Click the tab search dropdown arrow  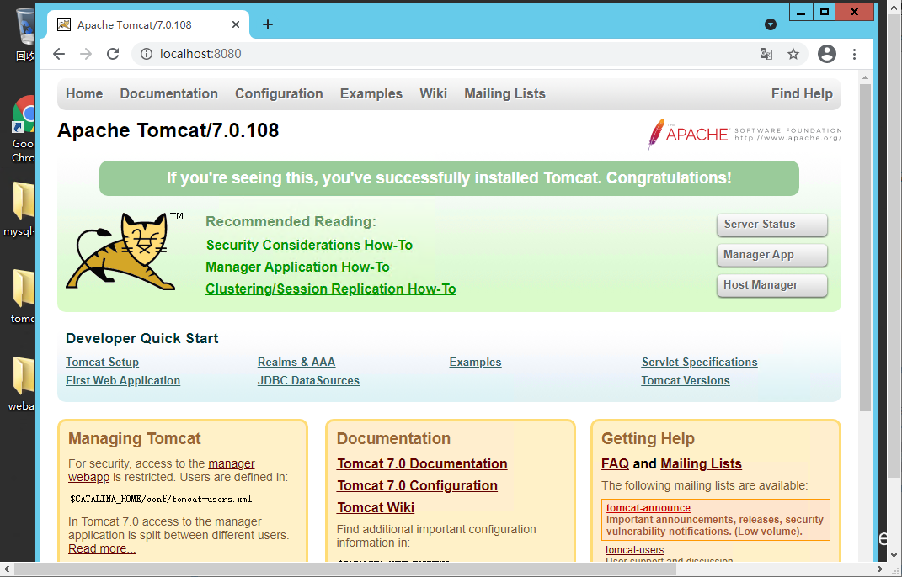point(771,24)
